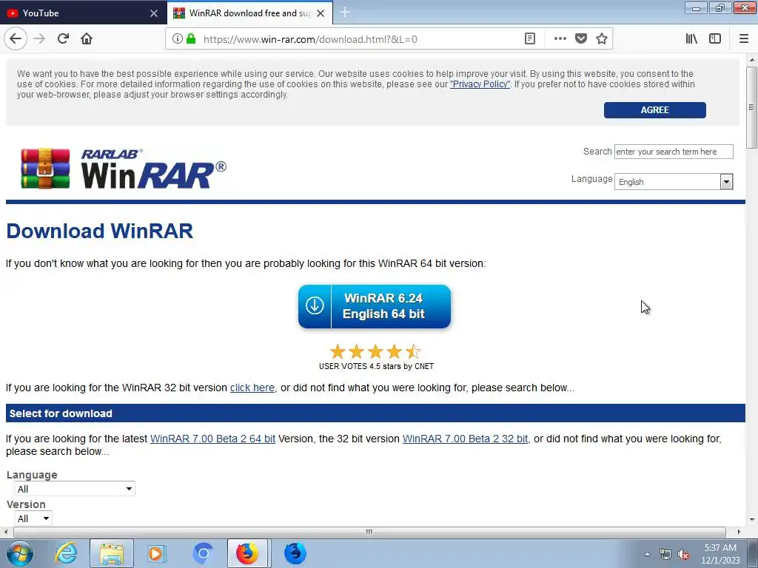The height and width of the screenshot is (568, 758).
Task: Click the WinRAR logo
Action: (124, 169)
